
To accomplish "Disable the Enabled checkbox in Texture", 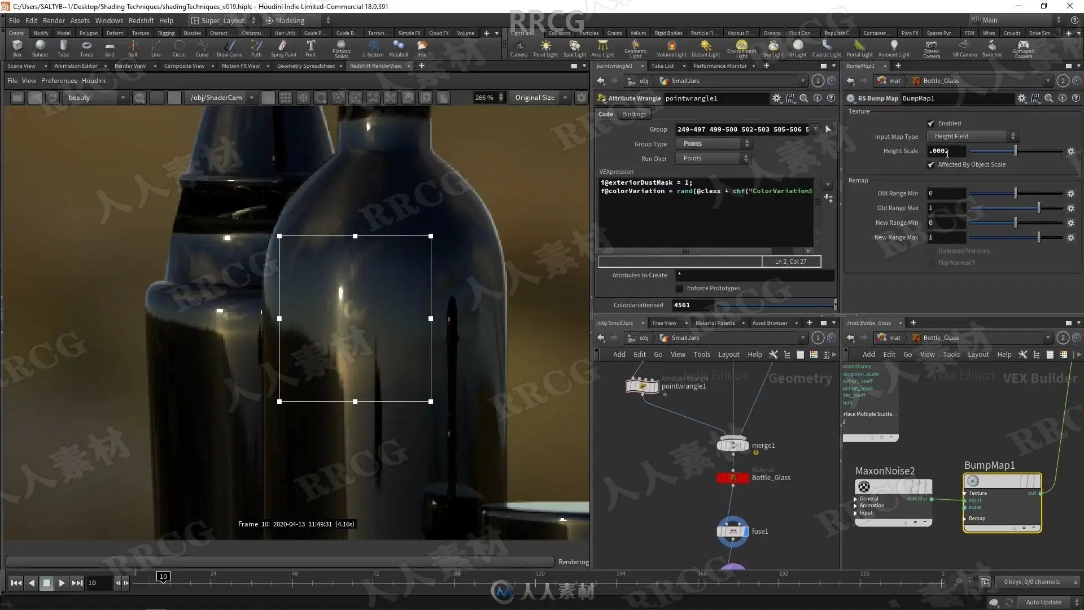I will coord(930,123).
